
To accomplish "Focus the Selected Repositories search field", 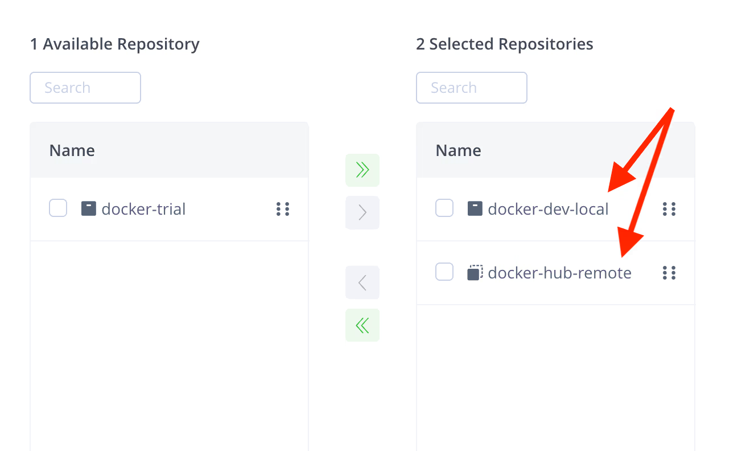I will tap(472, 88).
